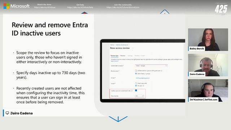Click the Bailey Bercik name label

197,49
